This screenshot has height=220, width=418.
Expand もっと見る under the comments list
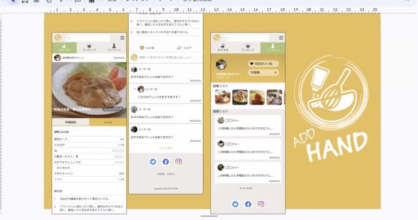click(166, 148)
